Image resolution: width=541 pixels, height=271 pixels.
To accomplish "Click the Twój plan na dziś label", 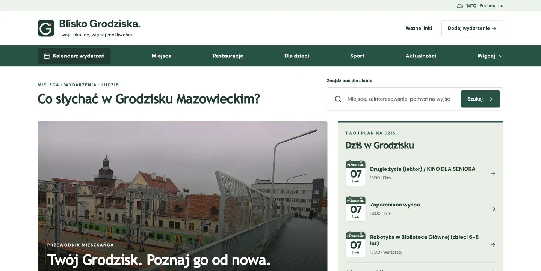I will pos(370,133).
